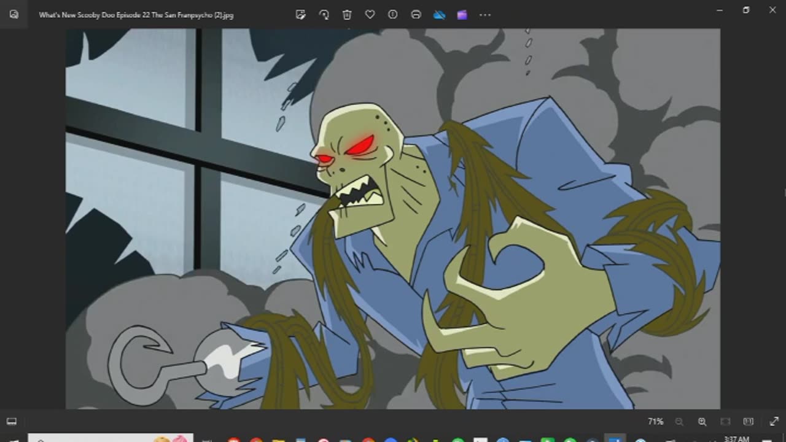The image size is (786, 442).
Task: Open the See more three-dots menu
Action: pyautogui.click(x=485, y=15)
